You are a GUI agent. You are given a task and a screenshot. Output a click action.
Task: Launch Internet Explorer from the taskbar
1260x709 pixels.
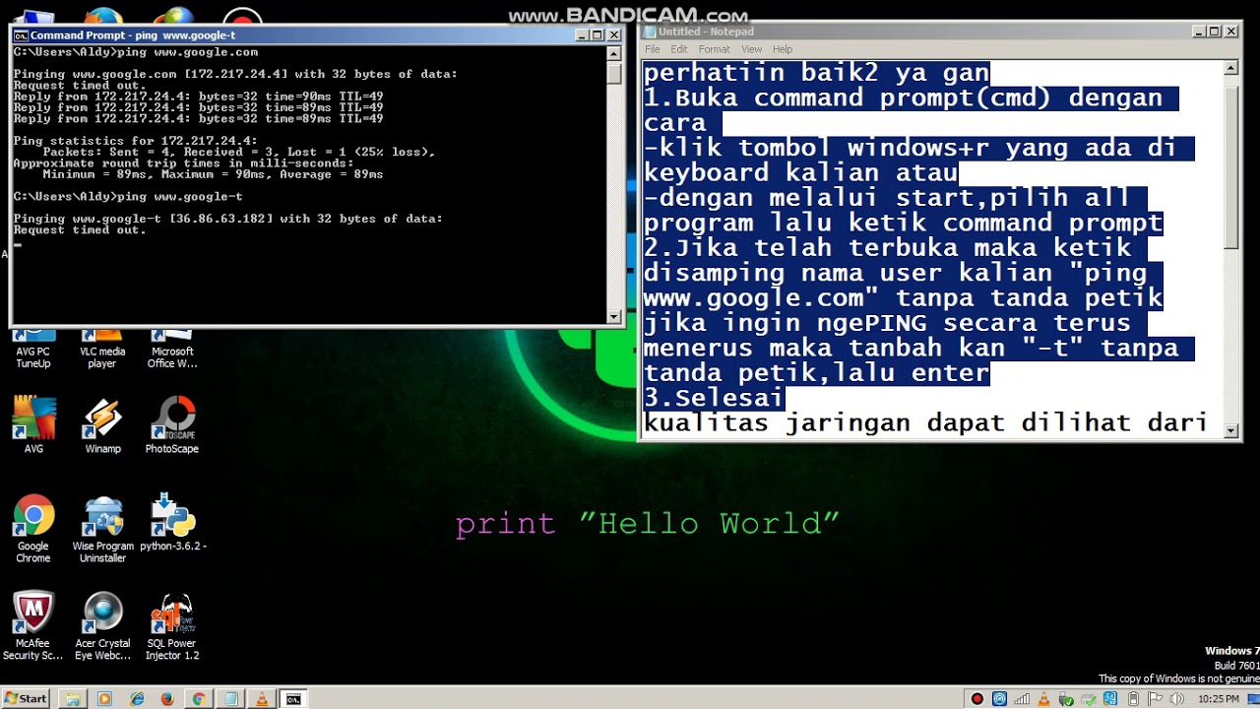137,699
